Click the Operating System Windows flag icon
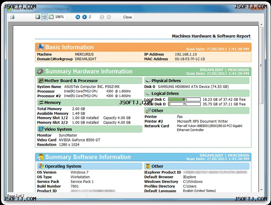The width and height of the screenshot is (271, 205). click(x=41, y=166)
